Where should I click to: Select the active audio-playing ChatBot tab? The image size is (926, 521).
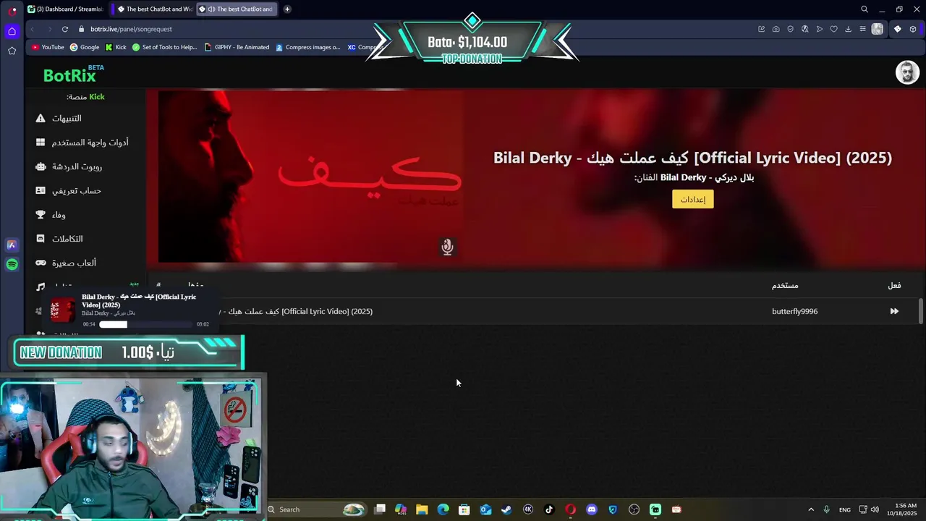click(x=237, y=9)
